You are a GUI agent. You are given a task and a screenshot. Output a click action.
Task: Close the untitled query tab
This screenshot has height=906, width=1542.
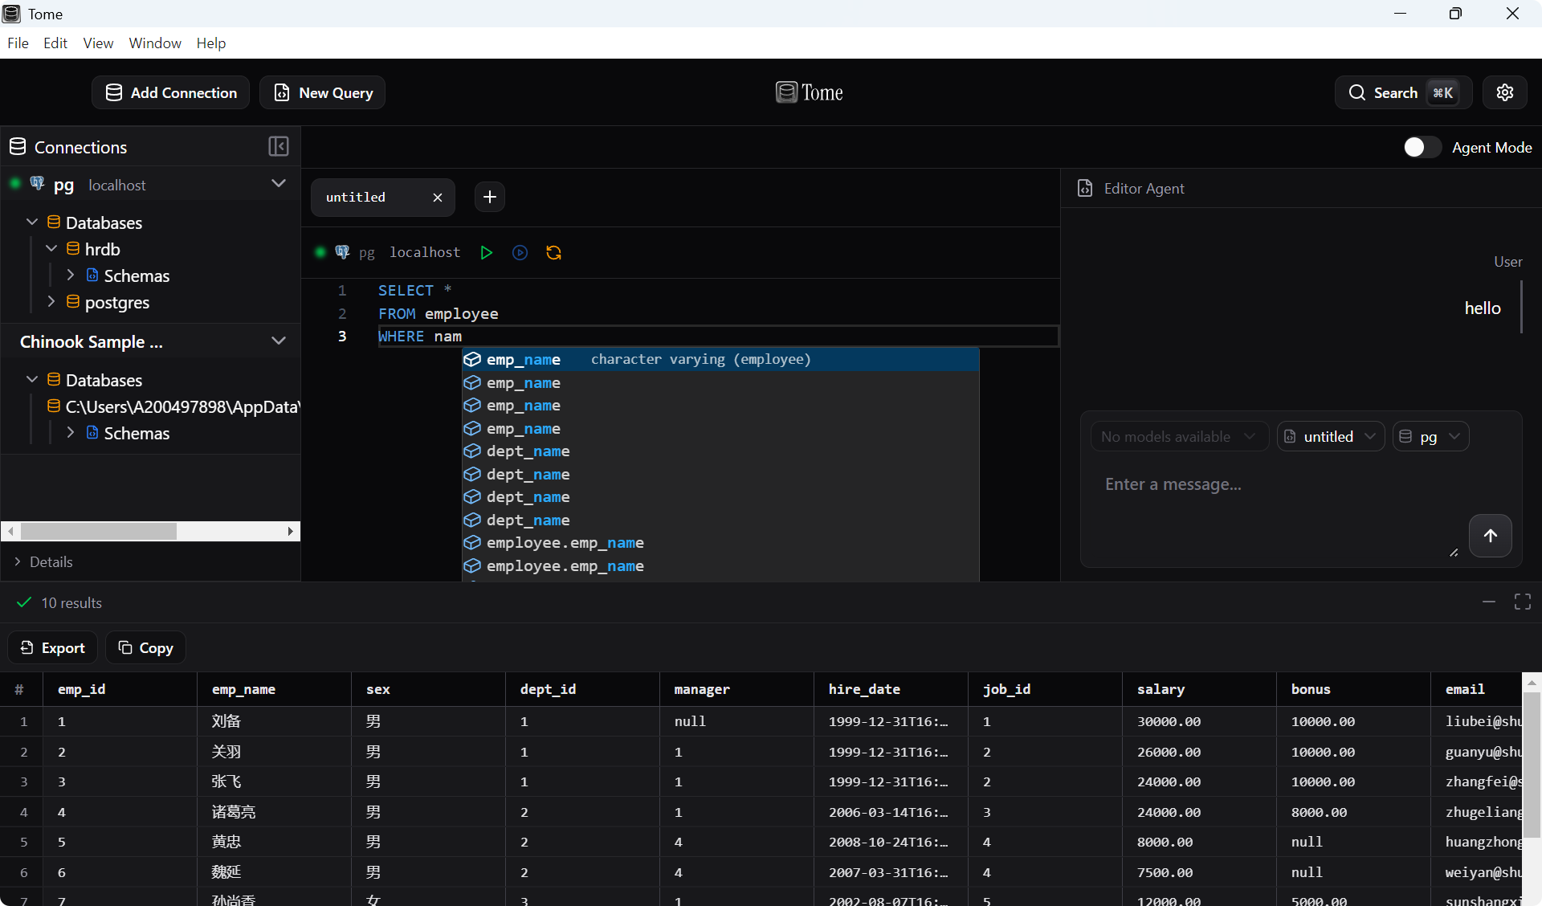pyautogui.click(x=437, y=198)
